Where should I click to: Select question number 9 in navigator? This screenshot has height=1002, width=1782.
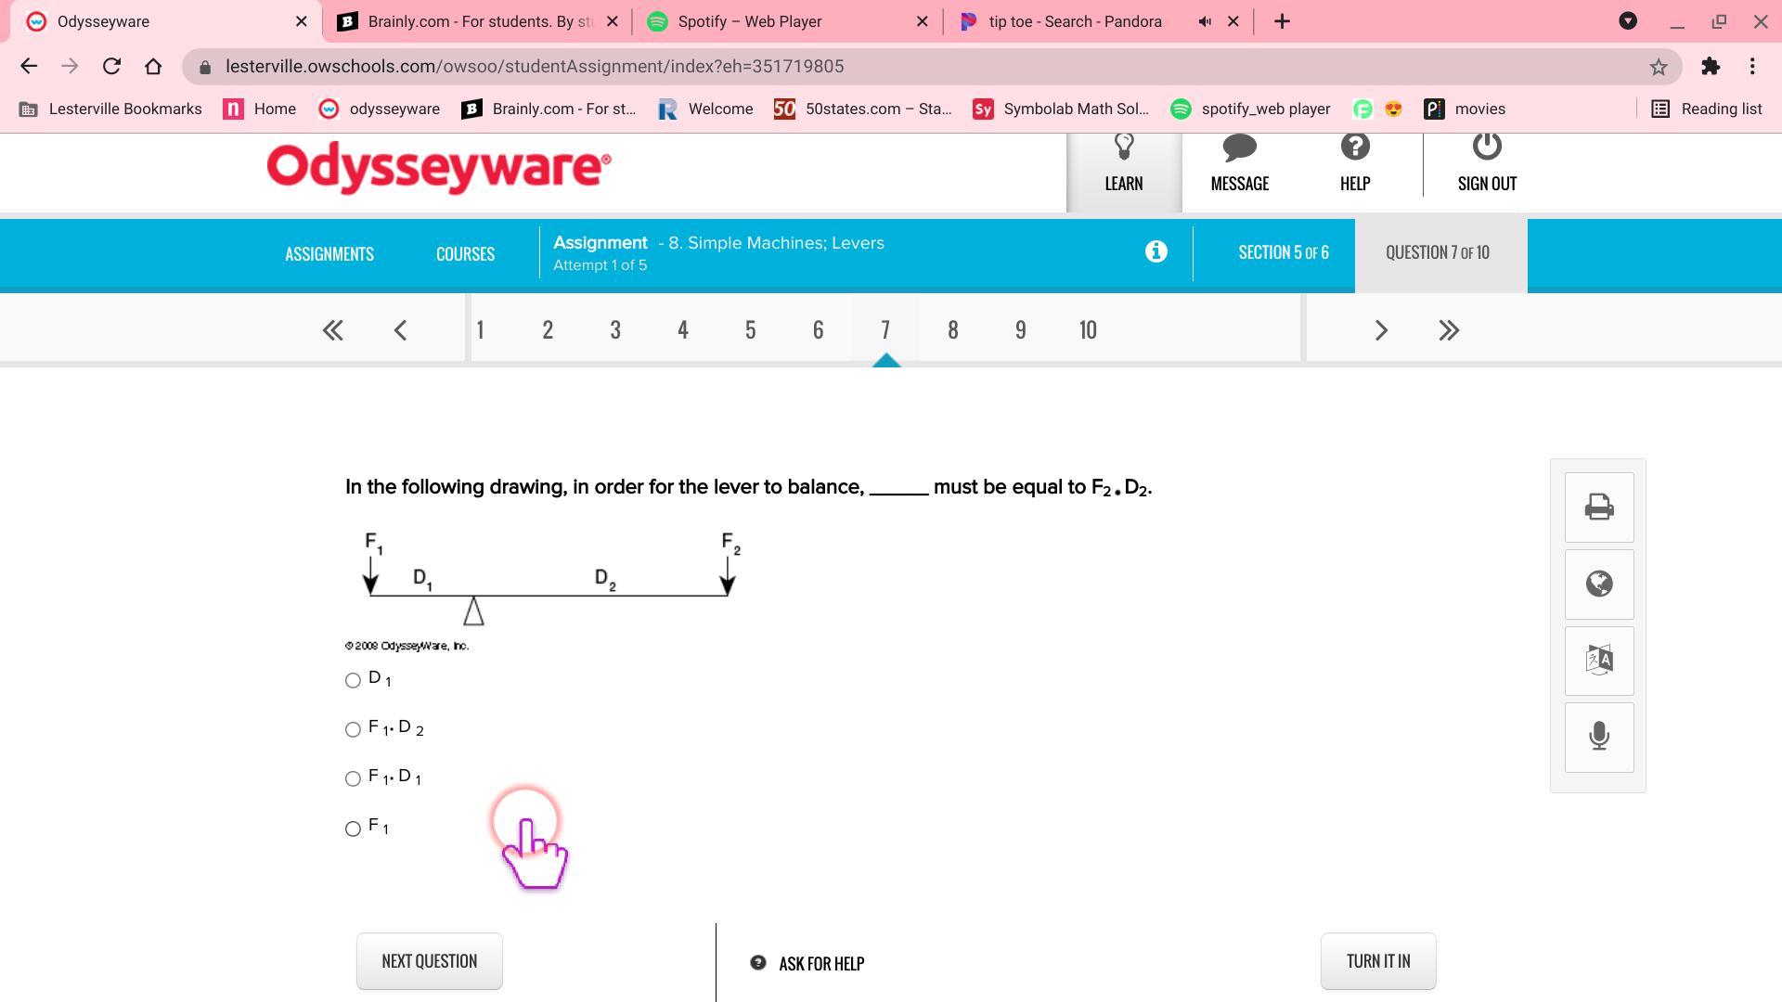pos(1020,330)
